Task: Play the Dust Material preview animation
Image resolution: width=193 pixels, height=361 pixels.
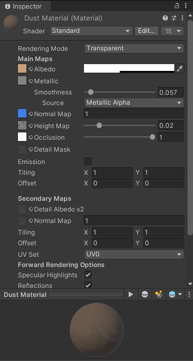Action: [x=131, y=294]
